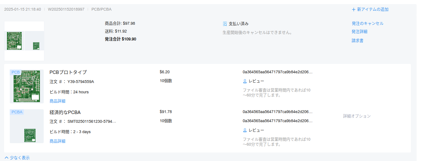
Task: Click 商品合計: $97.98 text
Action: pos(120,23)
